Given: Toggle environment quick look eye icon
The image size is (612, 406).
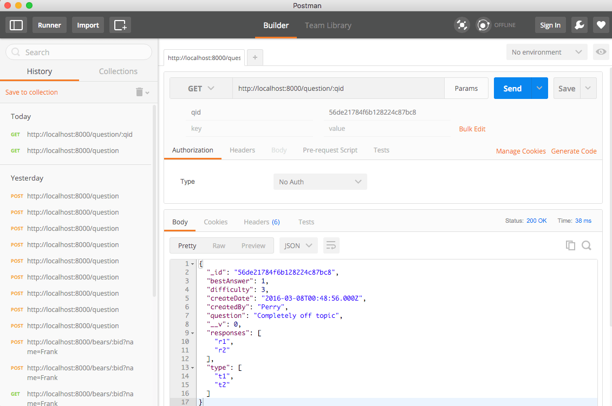Looking at the screenshot, I should (x=601, y=52).
